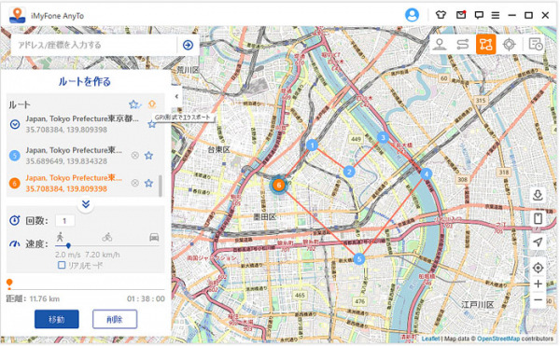The image size is (560, 346).
Task: Select the multi-spot route mode icon
Action: pos(485,44)
